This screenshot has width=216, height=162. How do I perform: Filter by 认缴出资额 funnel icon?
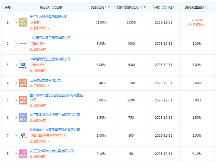pos(145,7)
